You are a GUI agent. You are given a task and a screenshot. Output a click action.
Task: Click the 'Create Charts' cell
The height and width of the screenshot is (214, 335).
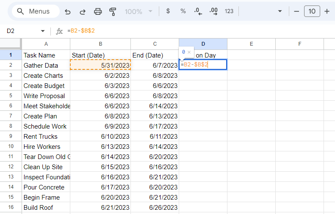[46, 76]
